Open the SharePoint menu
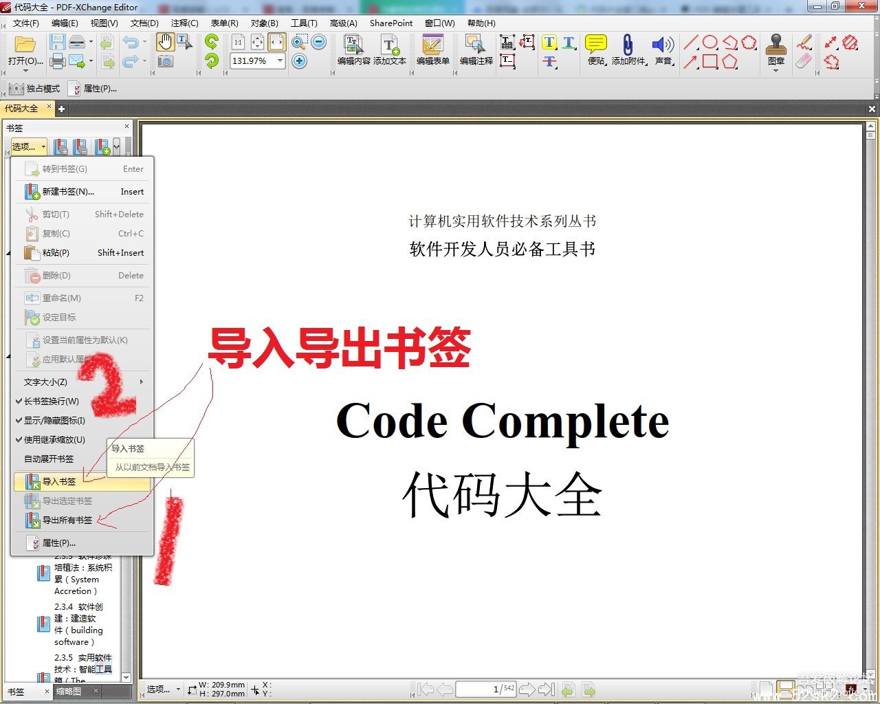 [391, 23]
